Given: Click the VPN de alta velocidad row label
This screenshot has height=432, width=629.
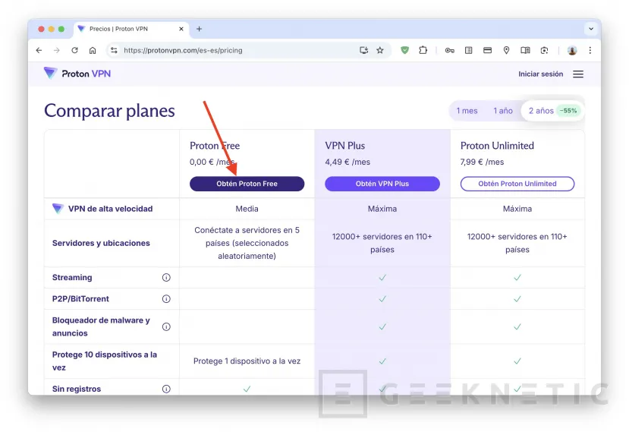Looking at the screenshot, I should click(x=110, y=209).
